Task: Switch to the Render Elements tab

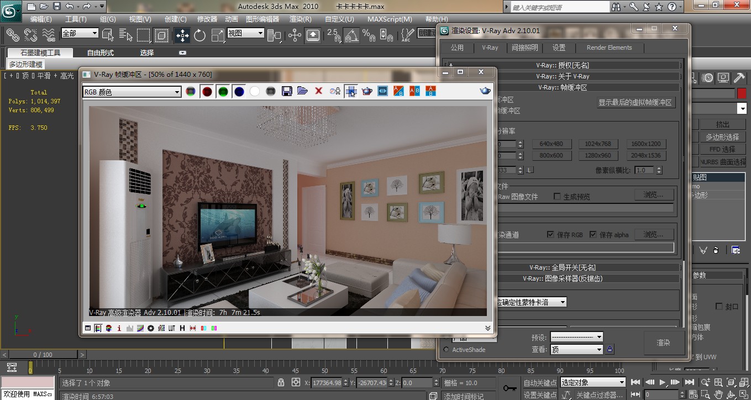Action: 609,48
